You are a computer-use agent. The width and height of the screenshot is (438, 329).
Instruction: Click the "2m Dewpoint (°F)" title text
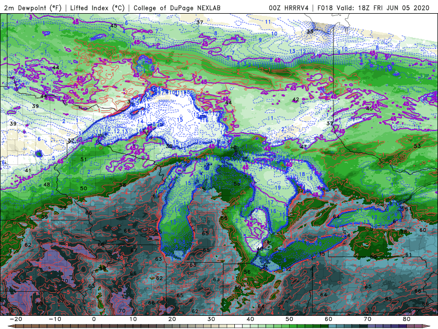(x=32, y=8)
